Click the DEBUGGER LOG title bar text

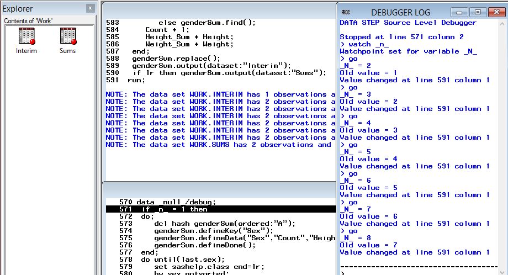coord(402,12)
